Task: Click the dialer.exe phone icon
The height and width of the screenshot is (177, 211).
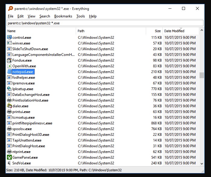Action: coord(9,106)
